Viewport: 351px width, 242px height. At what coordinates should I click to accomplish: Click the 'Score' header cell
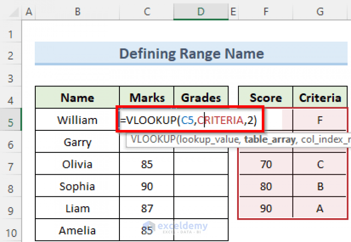click(266, 97)
